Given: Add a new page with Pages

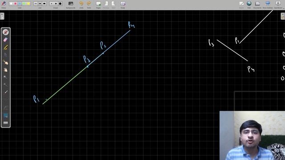Looking at the screenshot, I should click(98, 4).
